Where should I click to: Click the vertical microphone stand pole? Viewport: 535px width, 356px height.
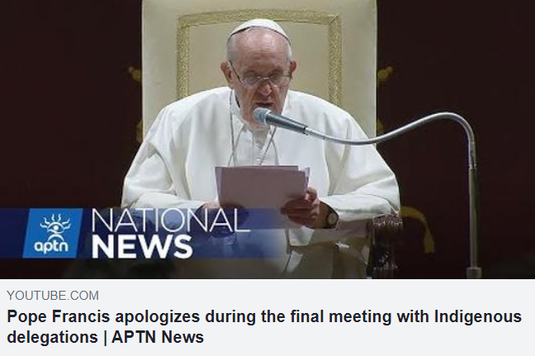(x=472, y=205)
